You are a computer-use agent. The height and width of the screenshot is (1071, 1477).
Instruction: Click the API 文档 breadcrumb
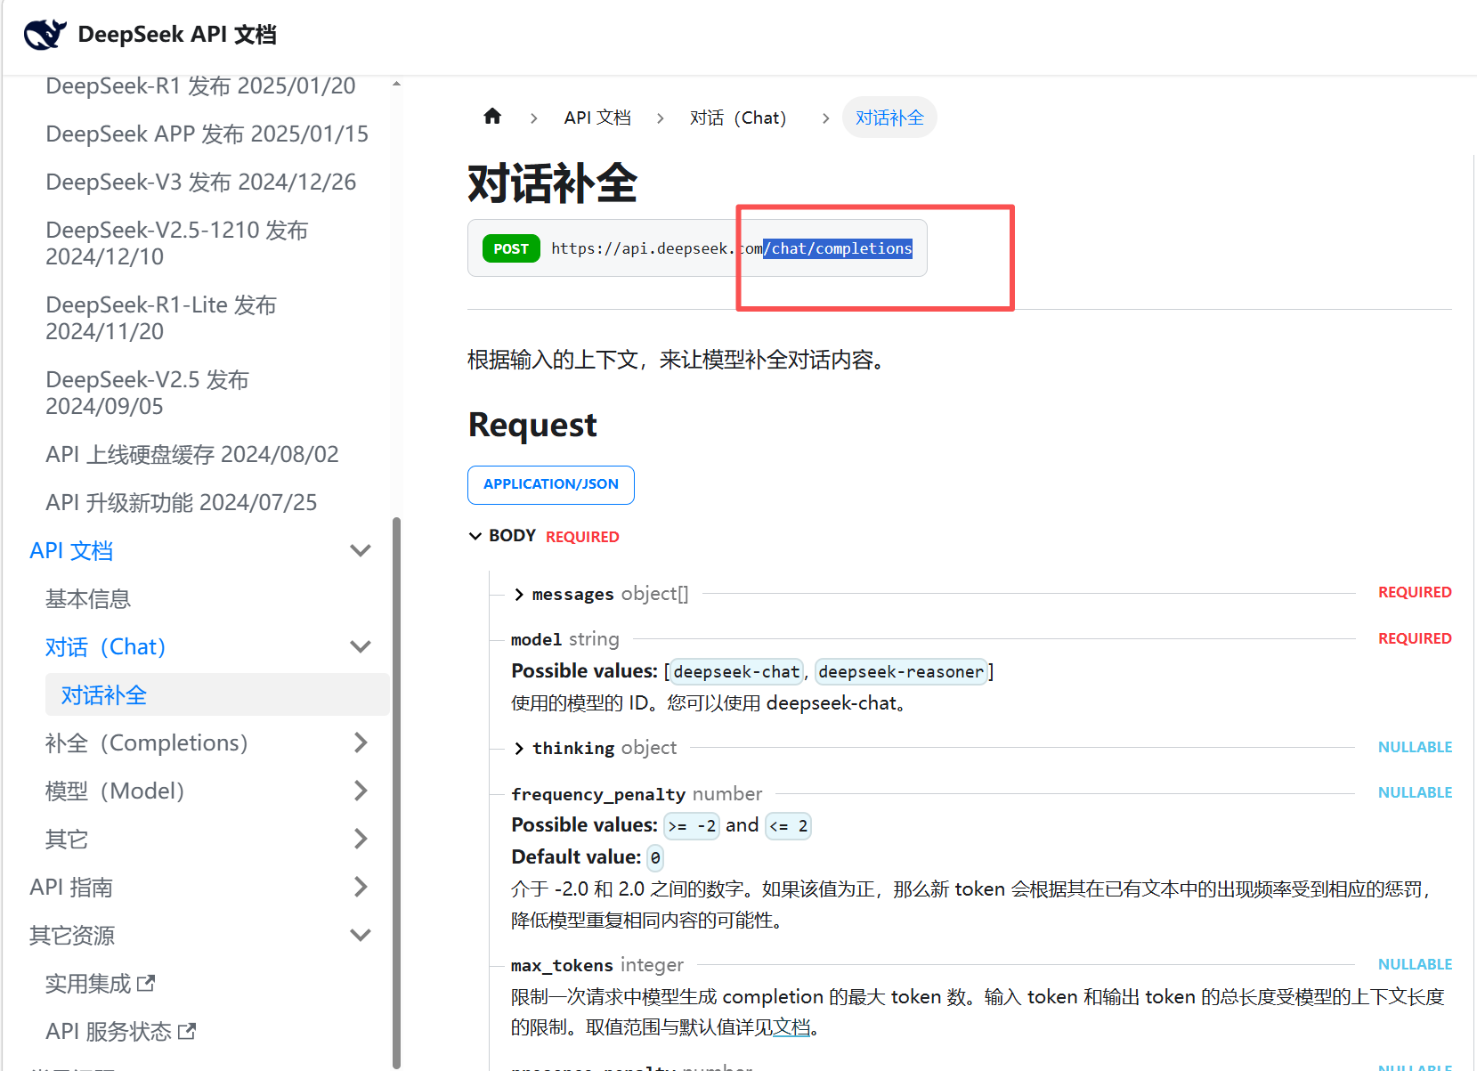pyautogui.click(x=597, y=118)
